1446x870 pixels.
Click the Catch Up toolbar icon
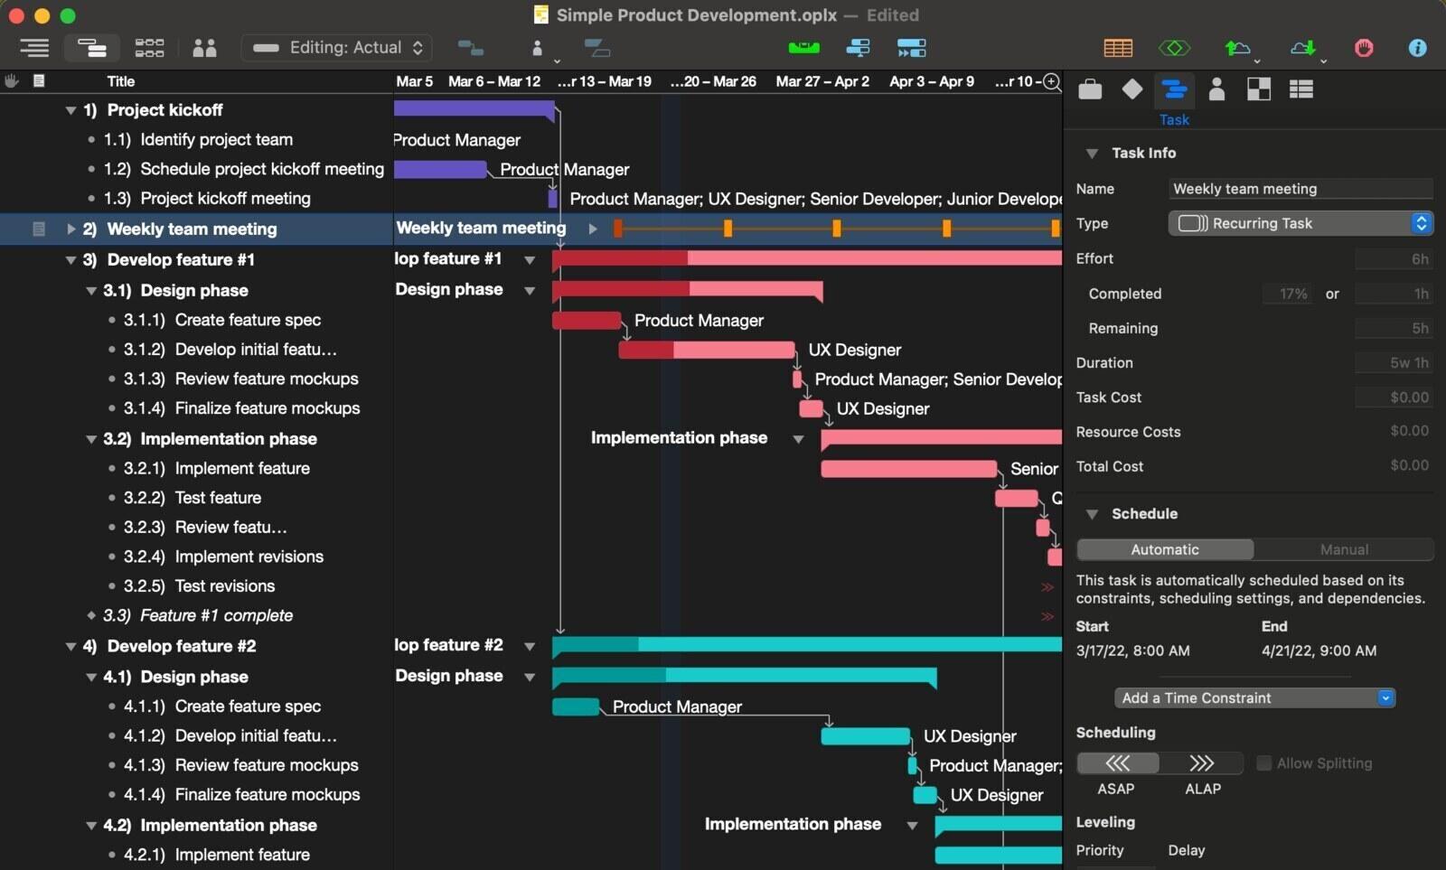point(858,48)
